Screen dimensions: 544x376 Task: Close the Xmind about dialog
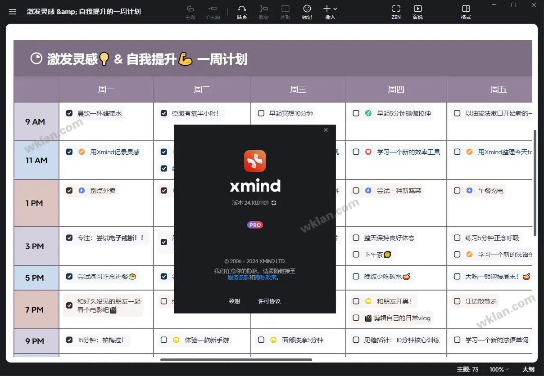[326, 130]
